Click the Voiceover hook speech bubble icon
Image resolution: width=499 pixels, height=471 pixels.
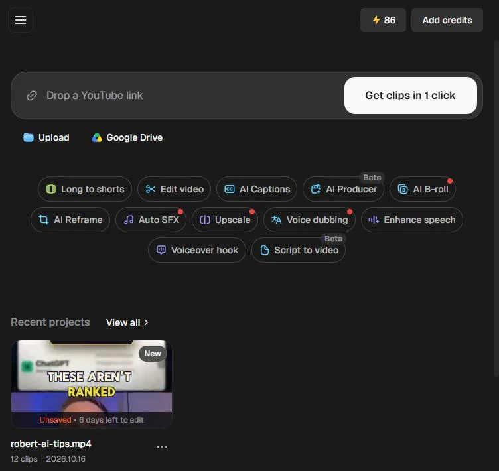(x=161, y=250)
